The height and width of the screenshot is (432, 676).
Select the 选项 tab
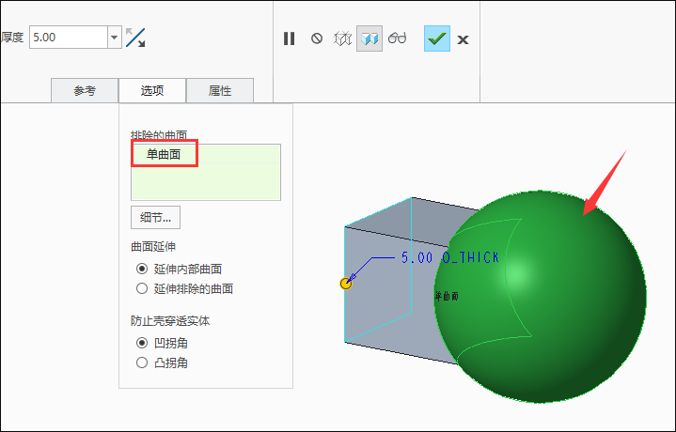(x=152, y=90)
